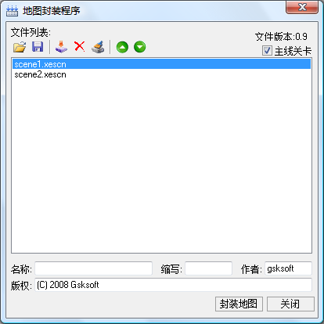
Task: Click the 作者 field containing gsksoft
Action: coord(288,268)
